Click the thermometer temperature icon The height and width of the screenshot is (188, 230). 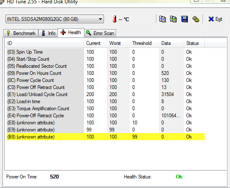(x=115, y=19)
